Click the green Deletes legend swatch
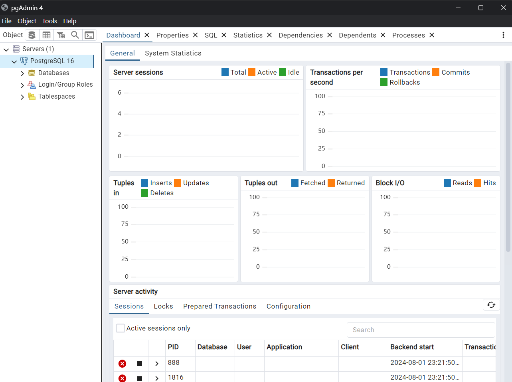This screenshot has width=512, height=382. point(145,193)
